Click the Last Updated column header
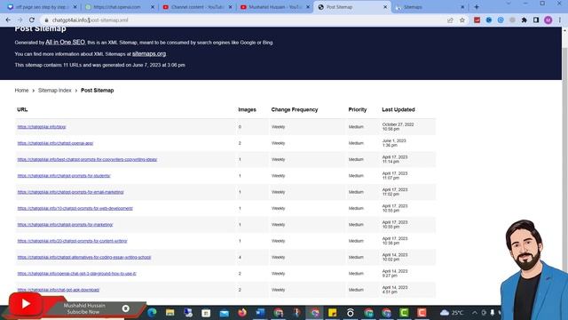The width and height of the screenshot is (568, 320). (x=398, y=109)
